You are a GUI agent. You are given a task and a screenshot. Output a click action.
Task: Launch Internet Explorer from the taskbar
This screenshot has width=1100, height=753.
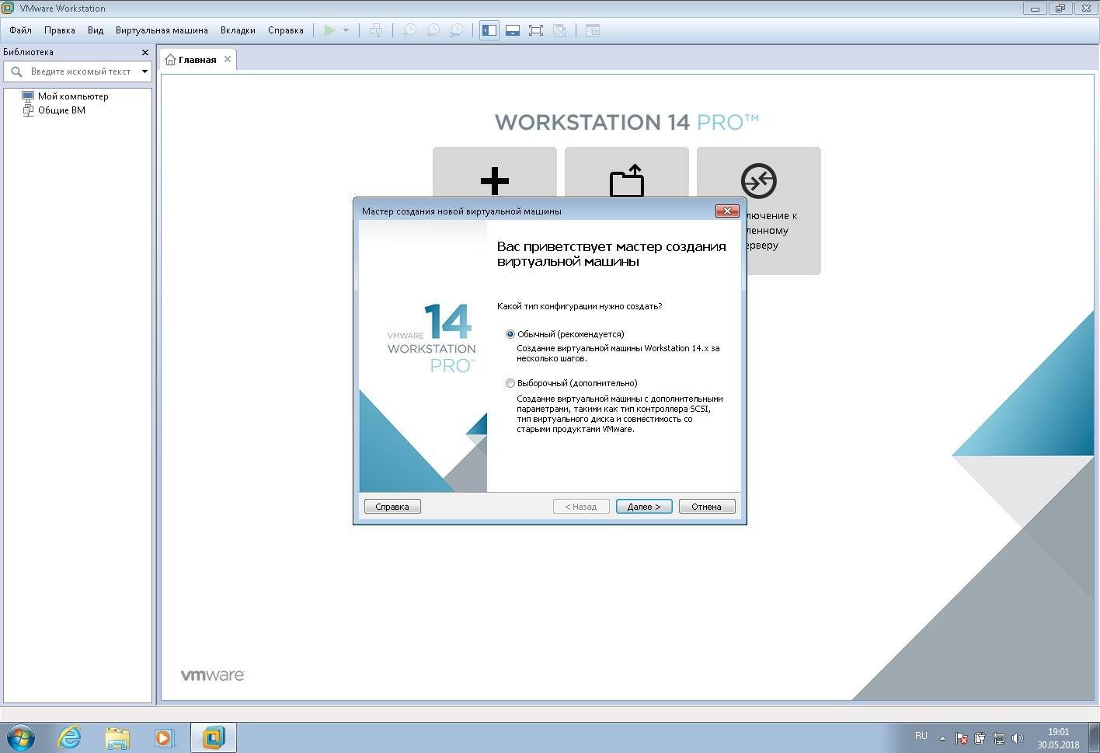(x=70, y=737)
